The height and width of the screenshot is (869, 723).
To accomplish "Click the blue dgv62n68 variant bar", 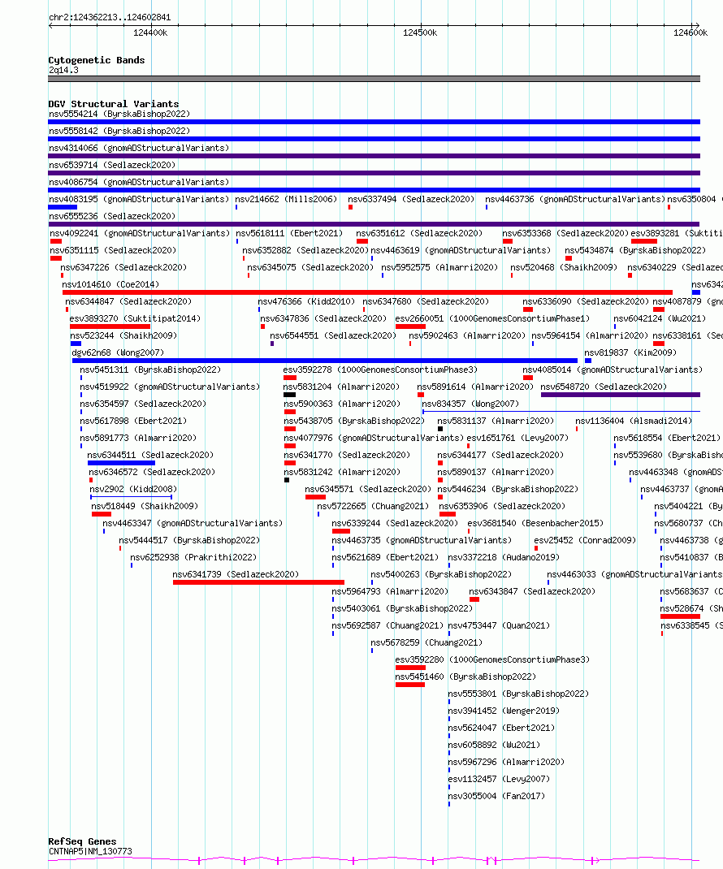I will pyautogui.click(x=325, y=361).
